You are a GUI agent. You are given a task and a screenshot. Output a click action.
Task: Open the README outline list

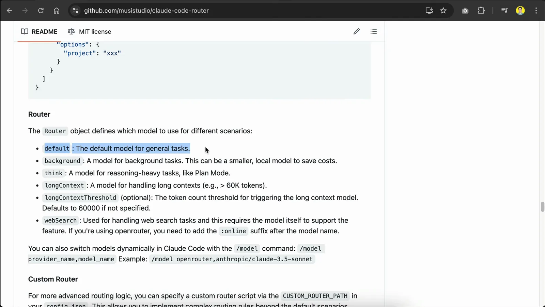(x=374, y=31)
